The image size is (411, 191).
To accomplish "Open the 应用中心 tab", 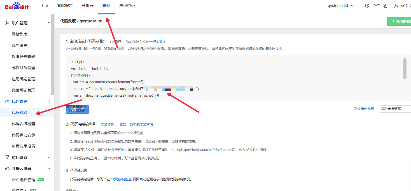I will pyautogui.click(x=127, y=6).
